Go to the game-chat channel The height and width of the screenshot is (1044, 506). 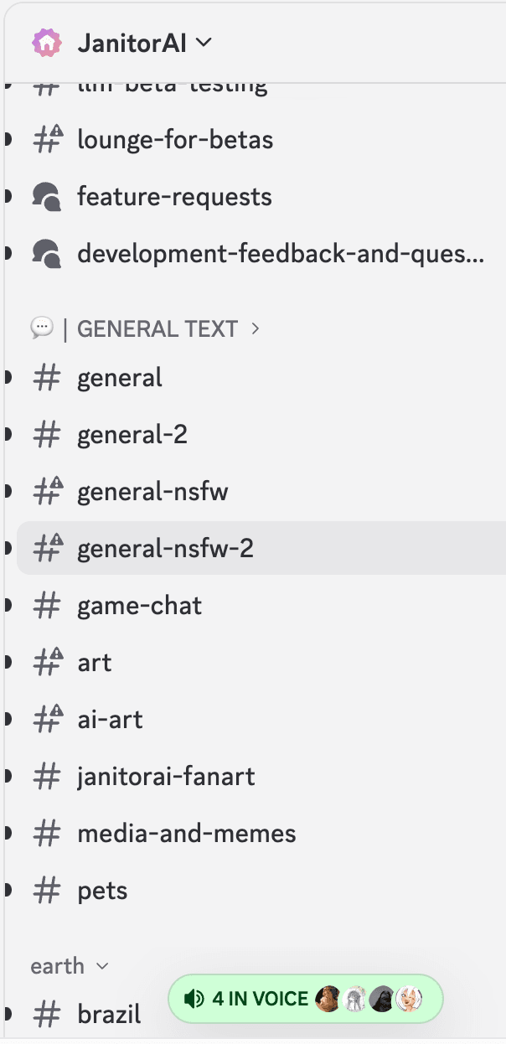[261, 606]
